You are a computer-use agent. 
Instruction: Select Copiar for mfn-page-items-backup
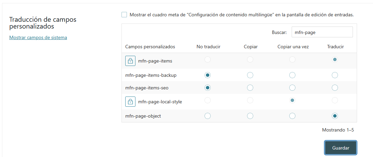coord(250,75)
